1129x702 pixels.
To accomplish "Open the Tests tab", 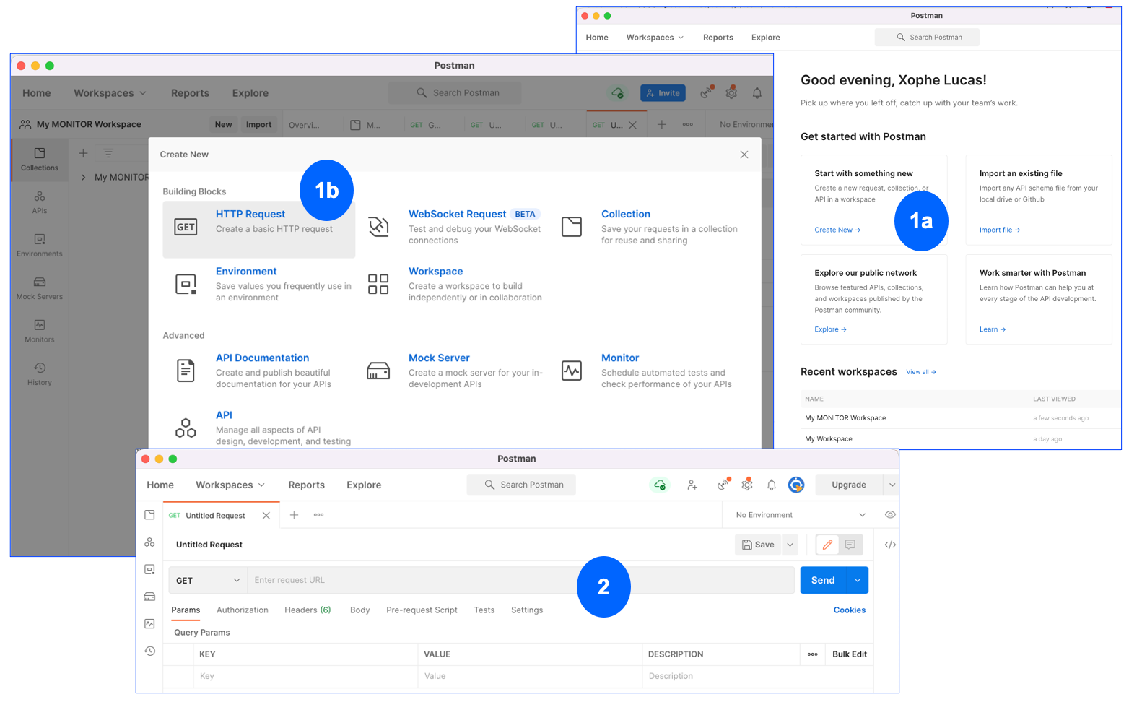I will tap(484, 610).
